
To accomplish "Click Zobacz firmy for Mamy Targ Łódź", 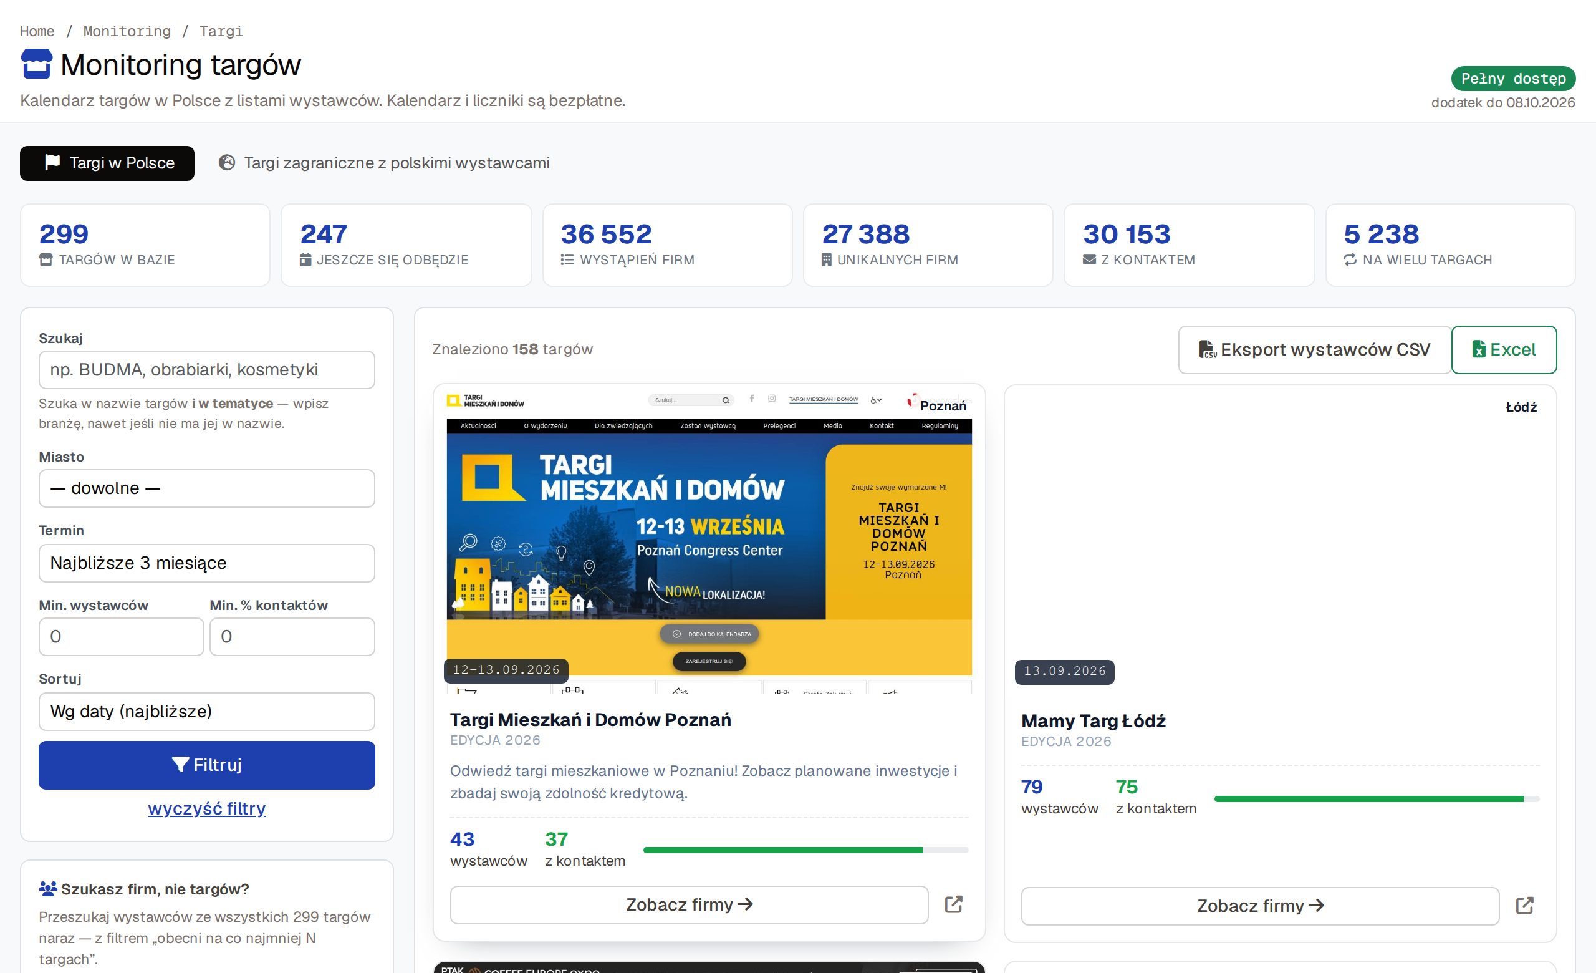I will [1260, 906].
